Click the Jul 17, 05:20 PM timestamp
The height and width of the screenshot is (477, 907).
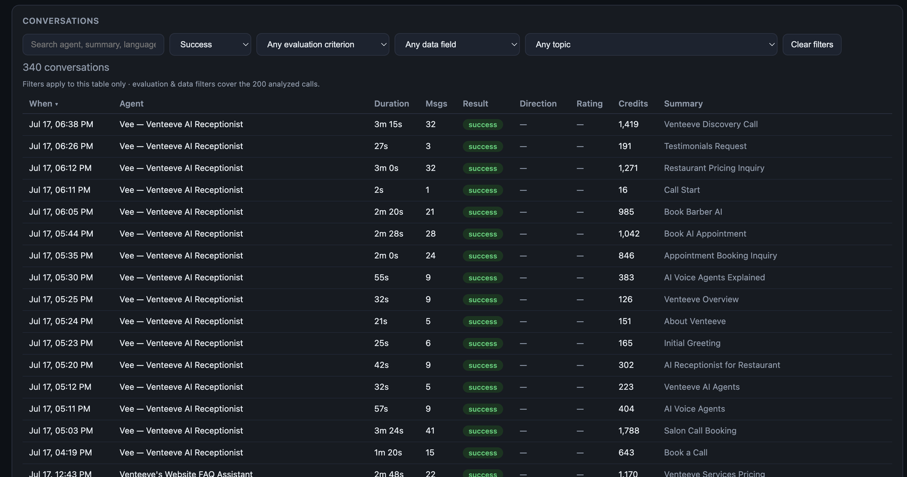point(61,365)
